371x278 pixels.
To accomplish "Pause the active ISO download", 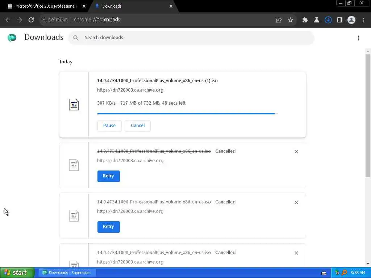I will (109, 126).
